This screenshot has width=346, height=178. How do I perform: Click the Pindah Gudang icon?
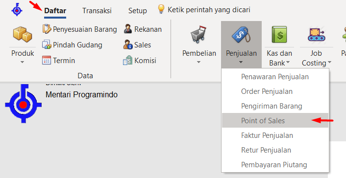(47, 44)
